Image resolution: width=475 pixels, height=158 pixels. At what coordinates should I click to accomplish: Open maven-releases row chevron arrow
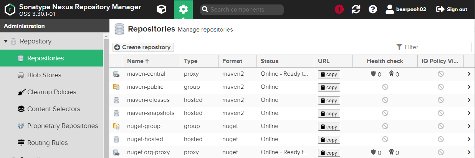coord(469,100)
